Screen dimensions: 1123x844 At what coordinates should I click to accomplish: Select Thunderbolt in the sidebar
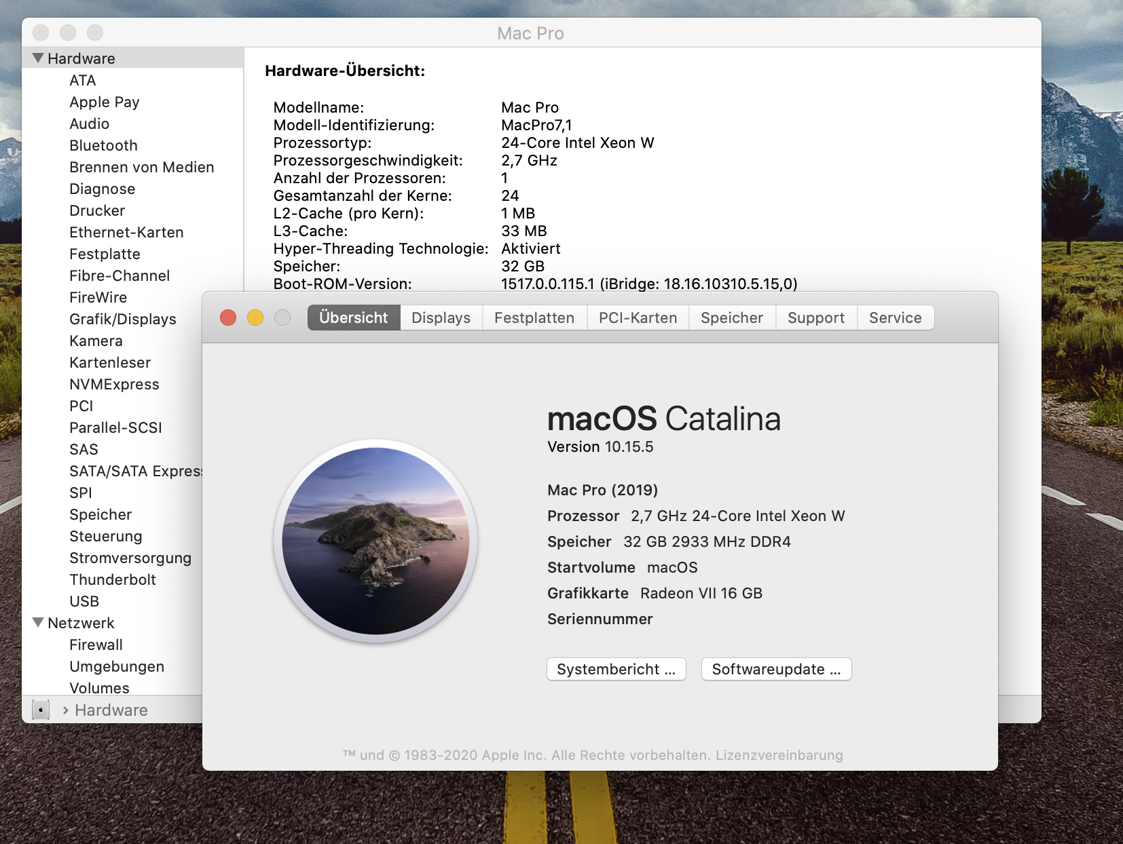tap(113, 579)
